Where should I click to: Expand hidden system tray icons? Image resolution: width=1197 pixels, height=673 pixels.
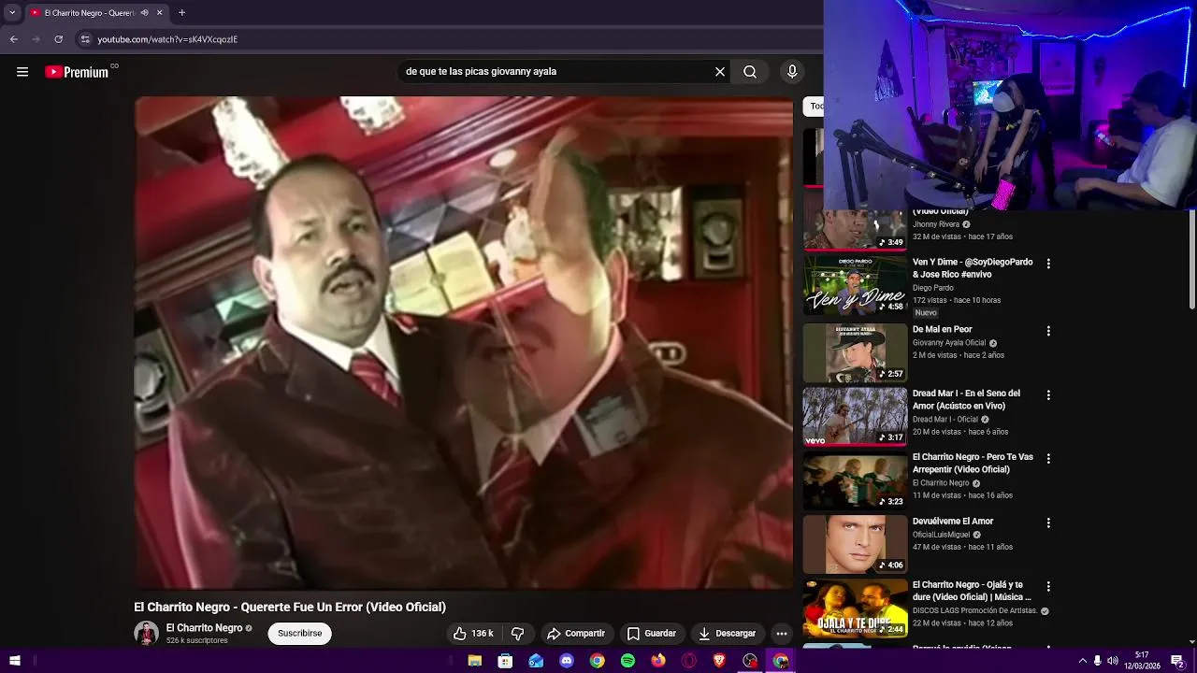[1083, 661]
